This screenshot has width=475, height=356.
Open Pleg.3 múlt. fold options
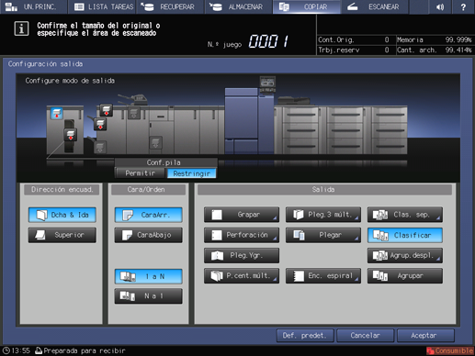(323, 215)
